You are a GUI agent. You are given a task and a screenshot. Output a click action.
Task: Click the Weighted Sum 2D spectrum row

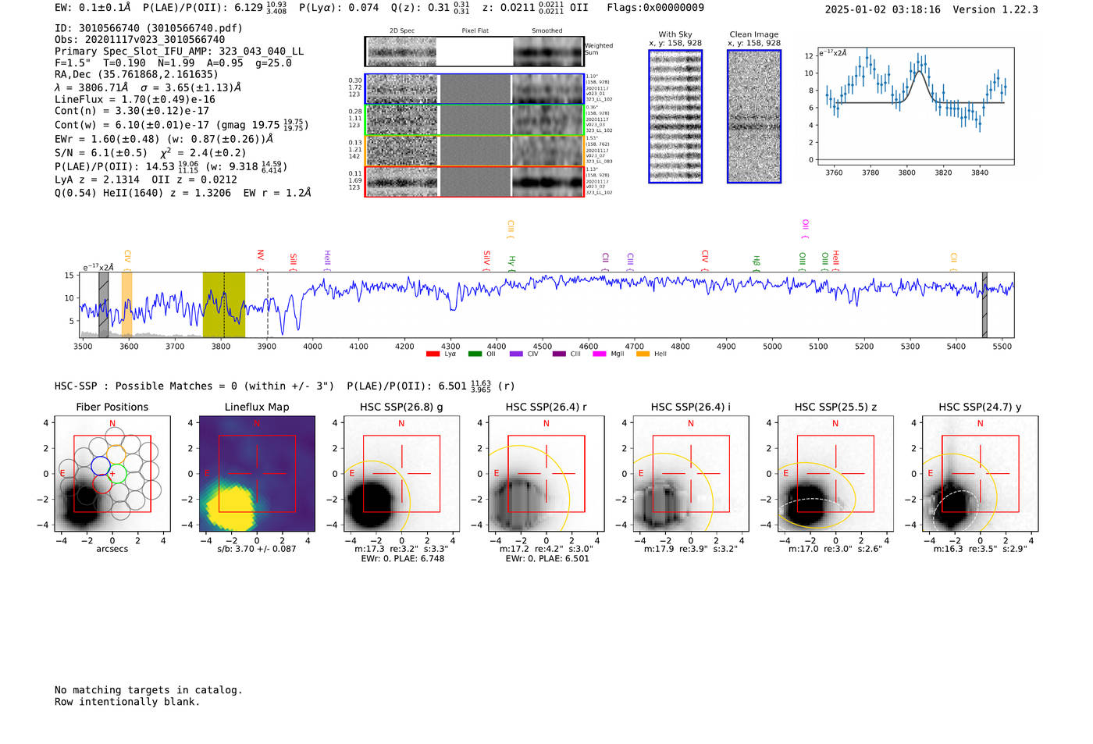[474, 52]
